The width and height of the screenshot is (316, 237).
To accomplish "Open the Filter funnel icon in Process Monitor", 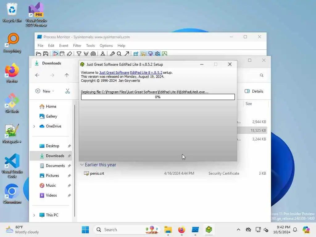I will [79, 54].
